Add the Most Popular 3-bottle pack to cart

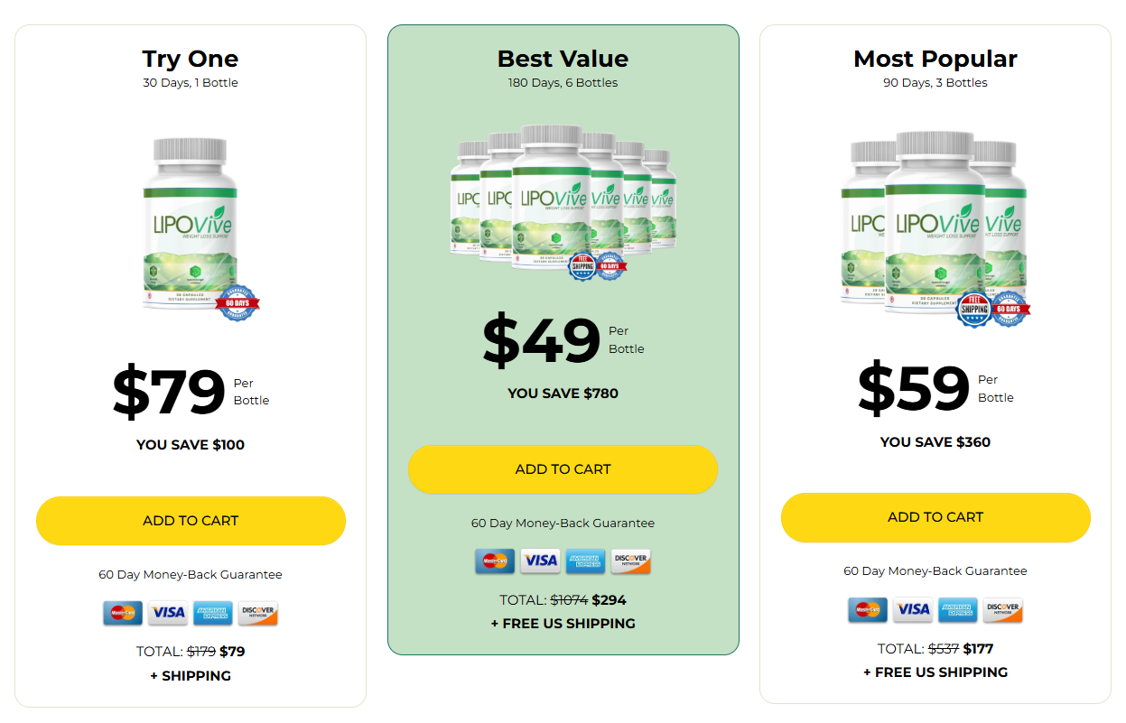pos(935,517)
